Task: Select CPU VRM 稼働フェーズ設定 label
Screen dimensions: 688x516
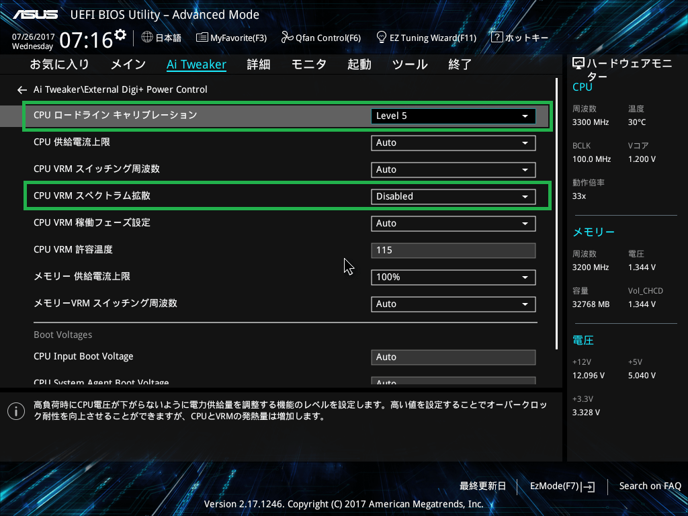Action: [x=92, y=222]
